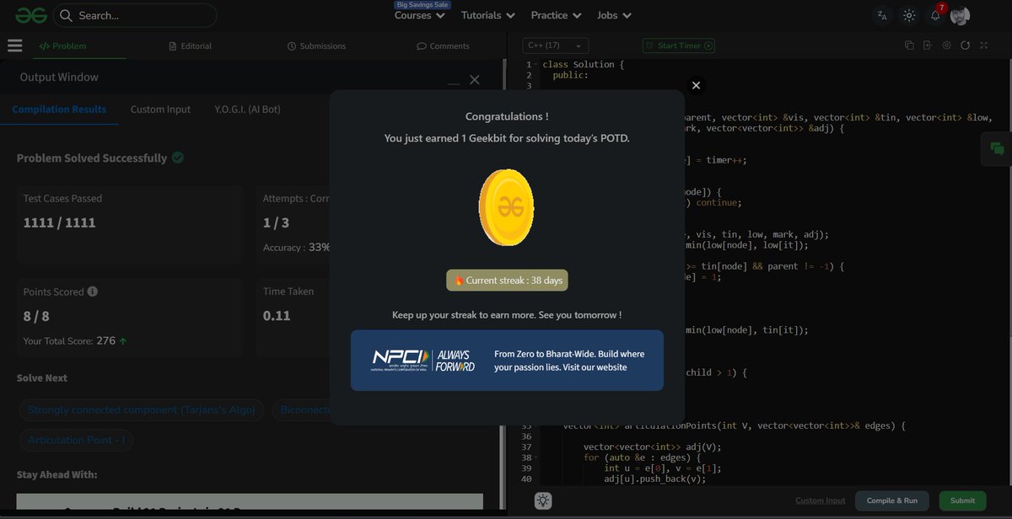The image size is (1012, 519).
Task: Click the lightbulb hint icon
Action: [543, 500]
